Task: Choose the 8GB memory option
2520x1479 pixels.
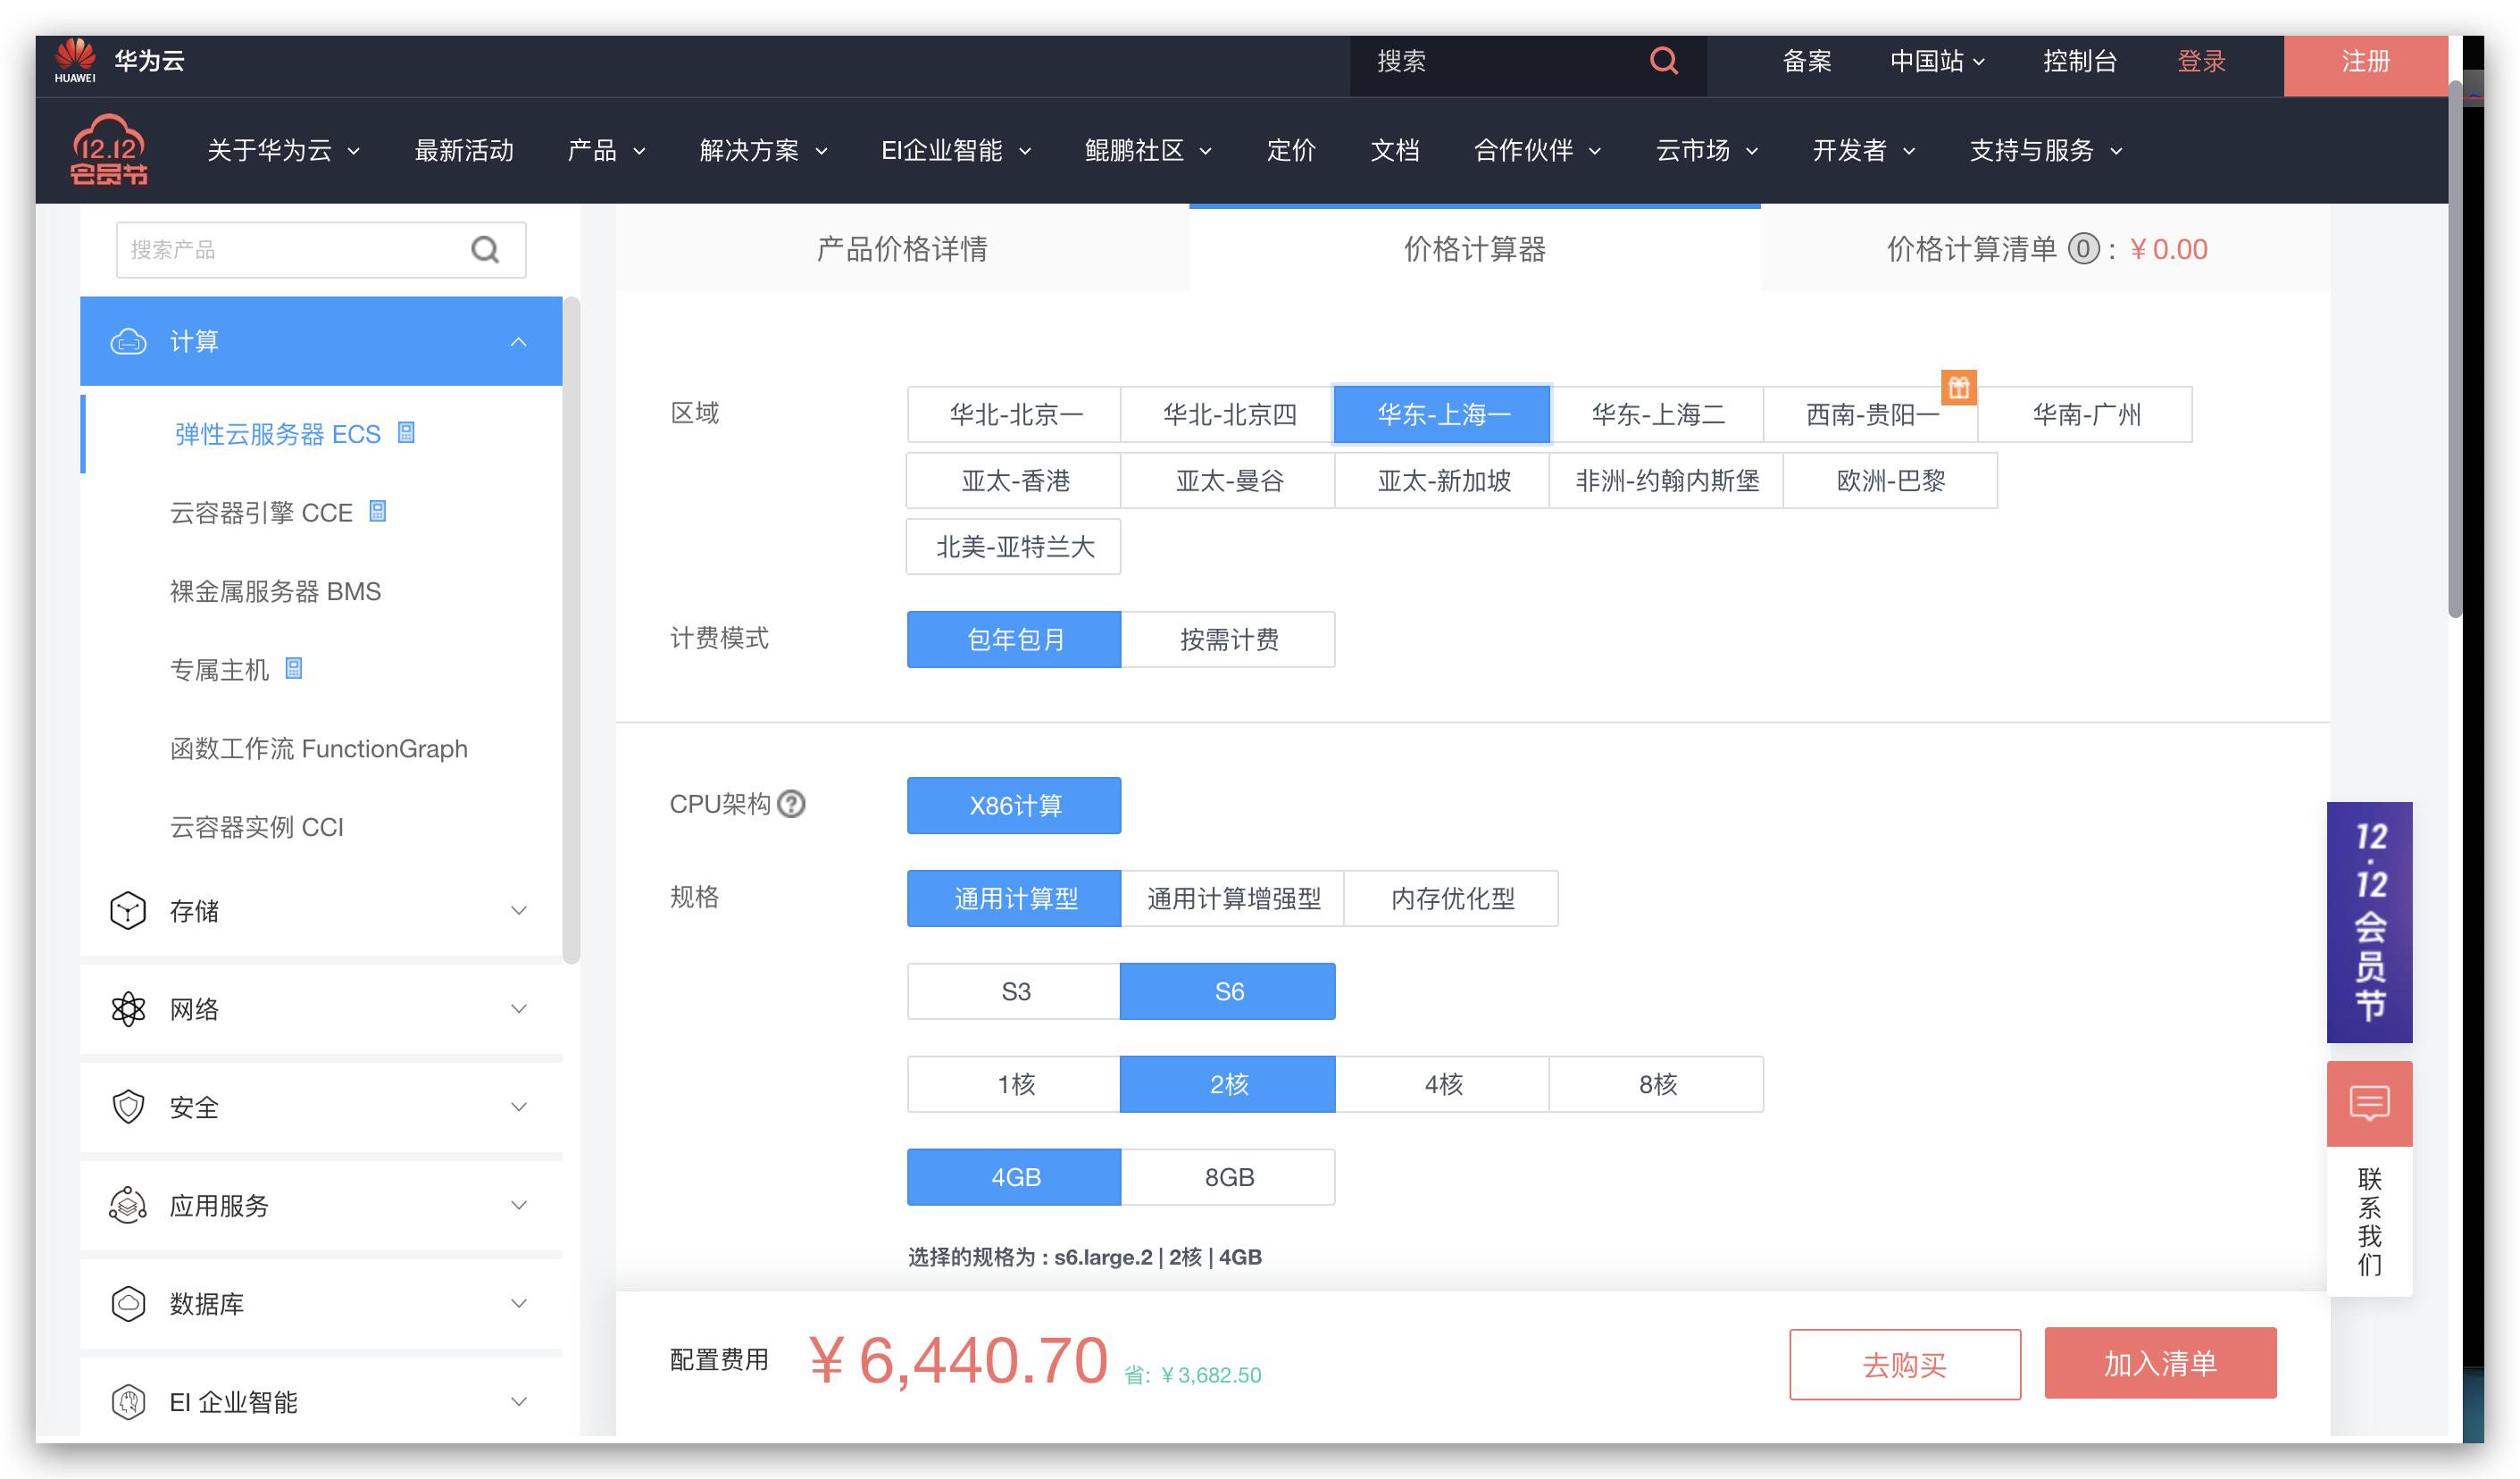Action: tap(1228, 1176)
